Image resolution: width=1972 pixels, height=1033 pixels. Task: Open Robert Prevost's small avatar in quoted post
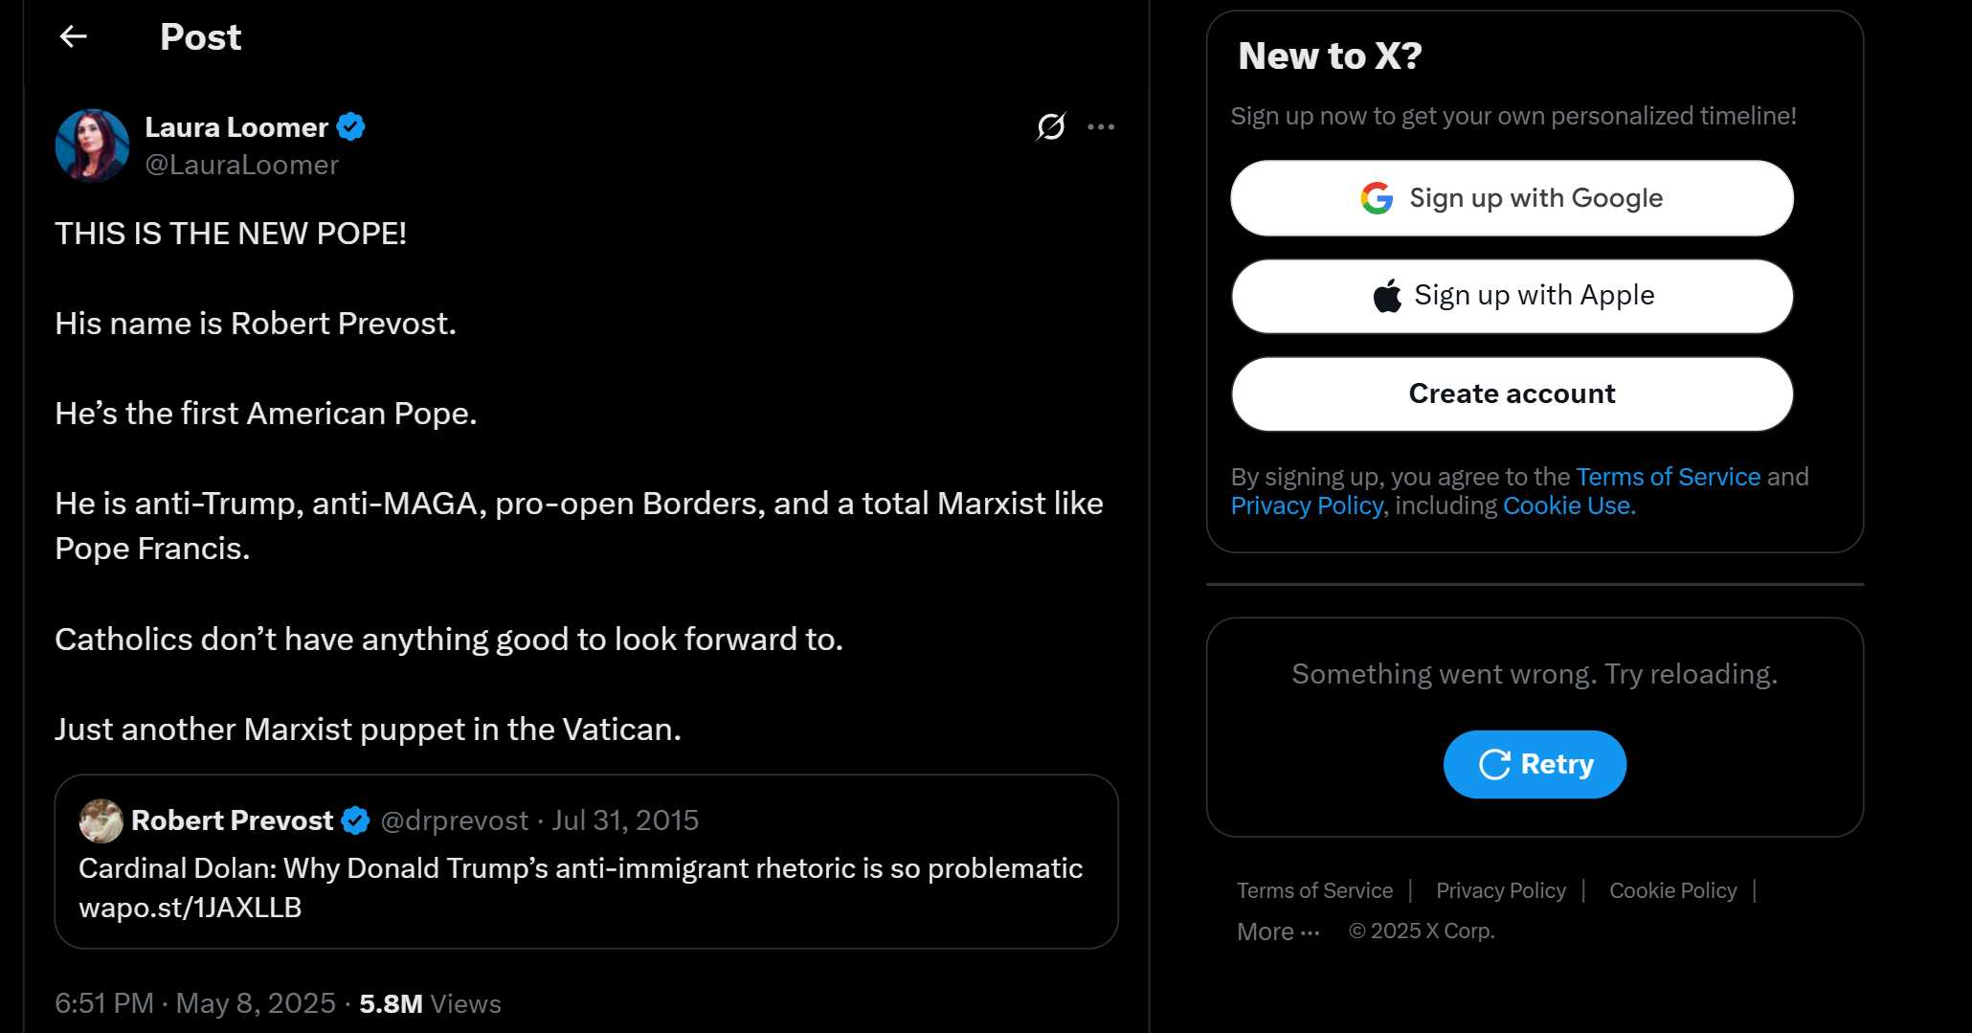coord(101,820)
